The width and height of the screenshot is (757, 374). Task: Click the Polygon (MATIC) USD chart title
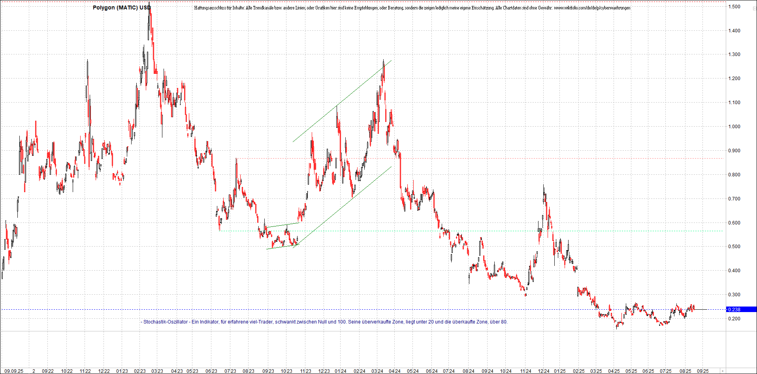pyautogui.click(x=121, y=7)
